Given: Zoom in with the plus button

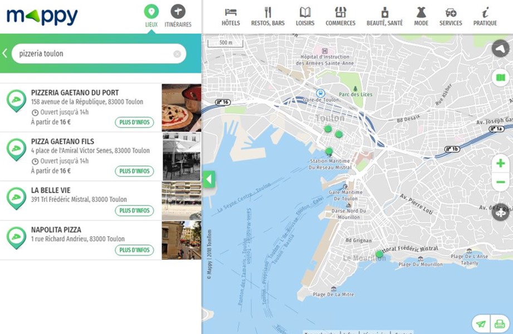Looking at the screenshot, I should tap(500, 163).
